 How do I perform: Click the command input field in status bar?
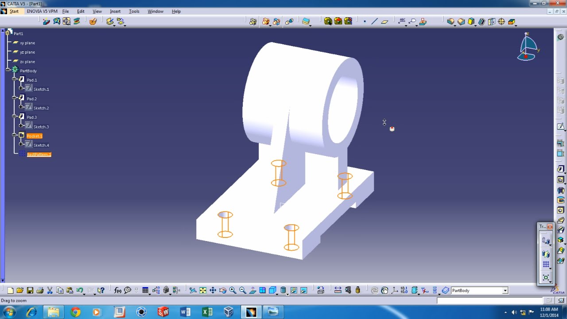pyautogui.click(x=489, y=300)
